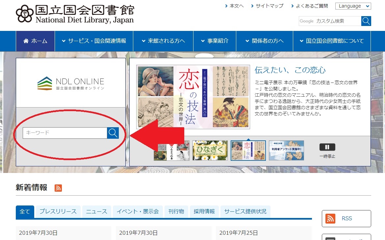The image size is (385, 240).
Task: Select the 恋の技法 slide thumbnail
Action: click(248, 151)
